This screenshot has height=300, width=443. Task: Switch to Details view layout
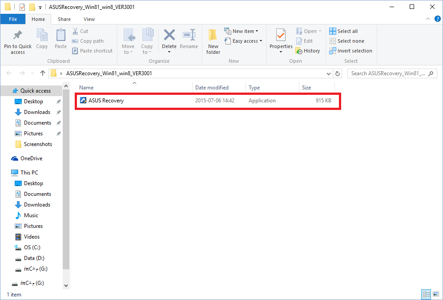click(x=426, y=294)
